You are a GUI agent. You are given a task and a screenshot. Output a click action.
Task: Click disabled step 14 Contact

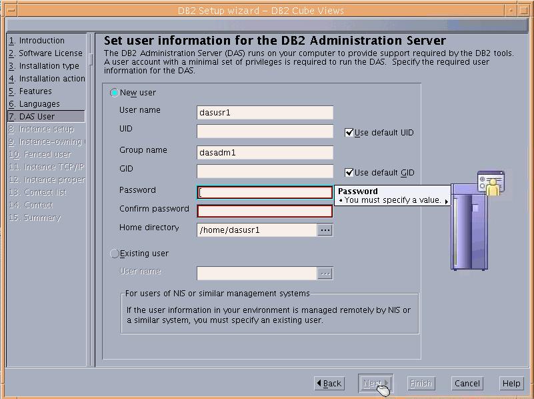[x=31, y=204]
